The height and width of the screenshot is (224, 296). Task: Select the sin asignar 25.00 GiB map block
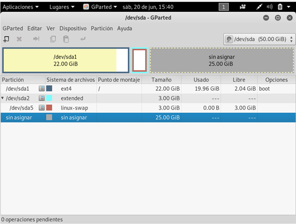click(x=222, y=60)
